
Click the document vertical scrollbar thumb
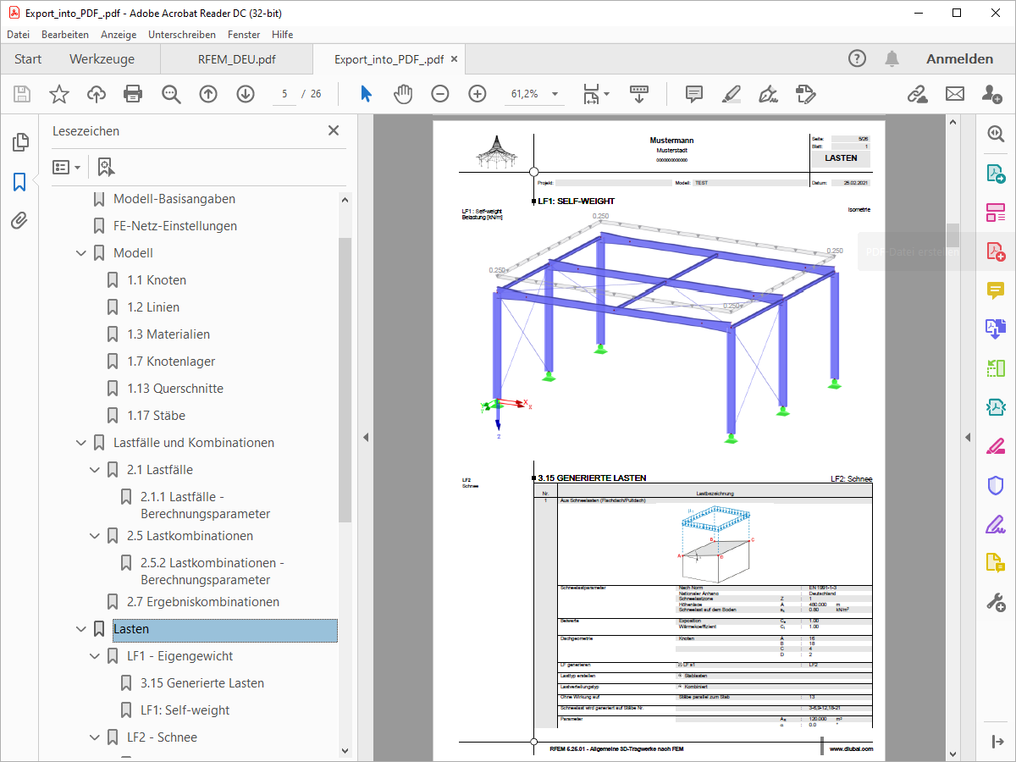952,235
